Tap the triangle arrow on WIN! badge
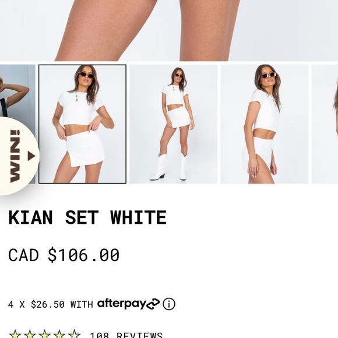 tap(31, 156)
